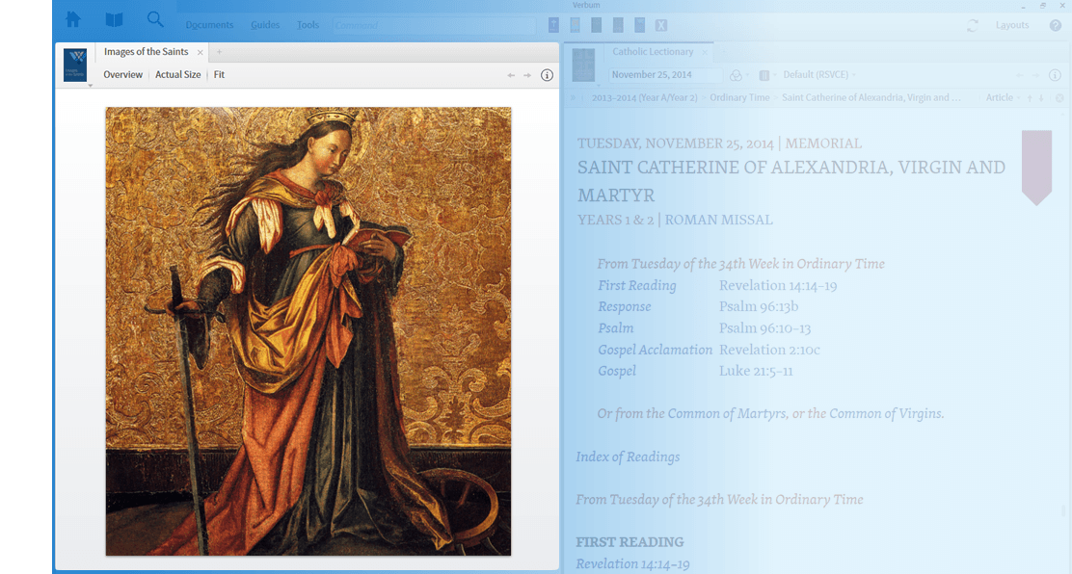Open the Search magnifier icon
1072x574 pixels.
point(155,19)
